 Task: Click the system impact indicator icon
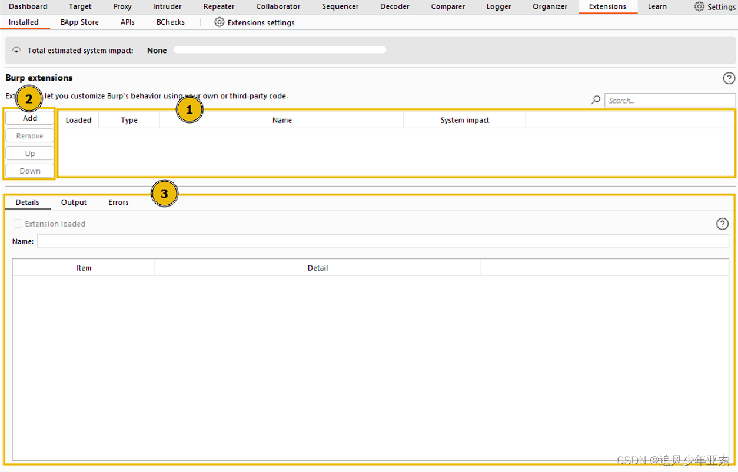click(17, 50)
